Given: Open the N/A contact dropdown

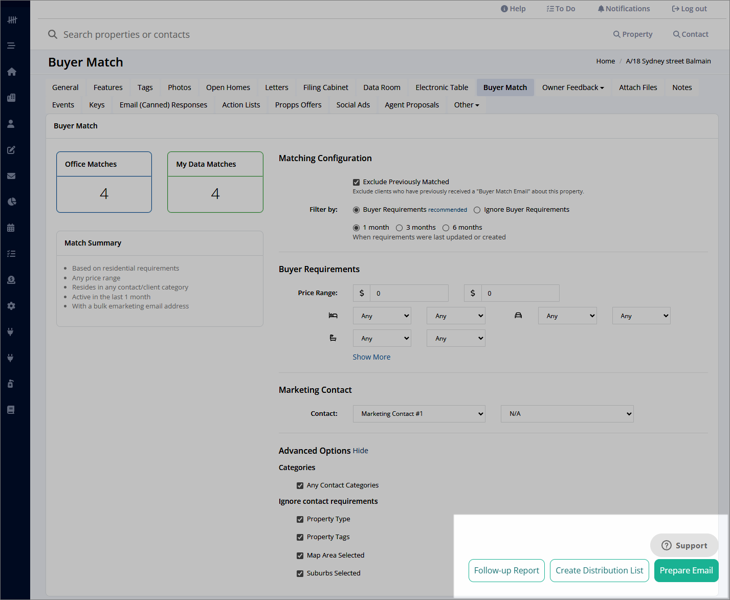Looking at the screenshot, I should [567, 414].
